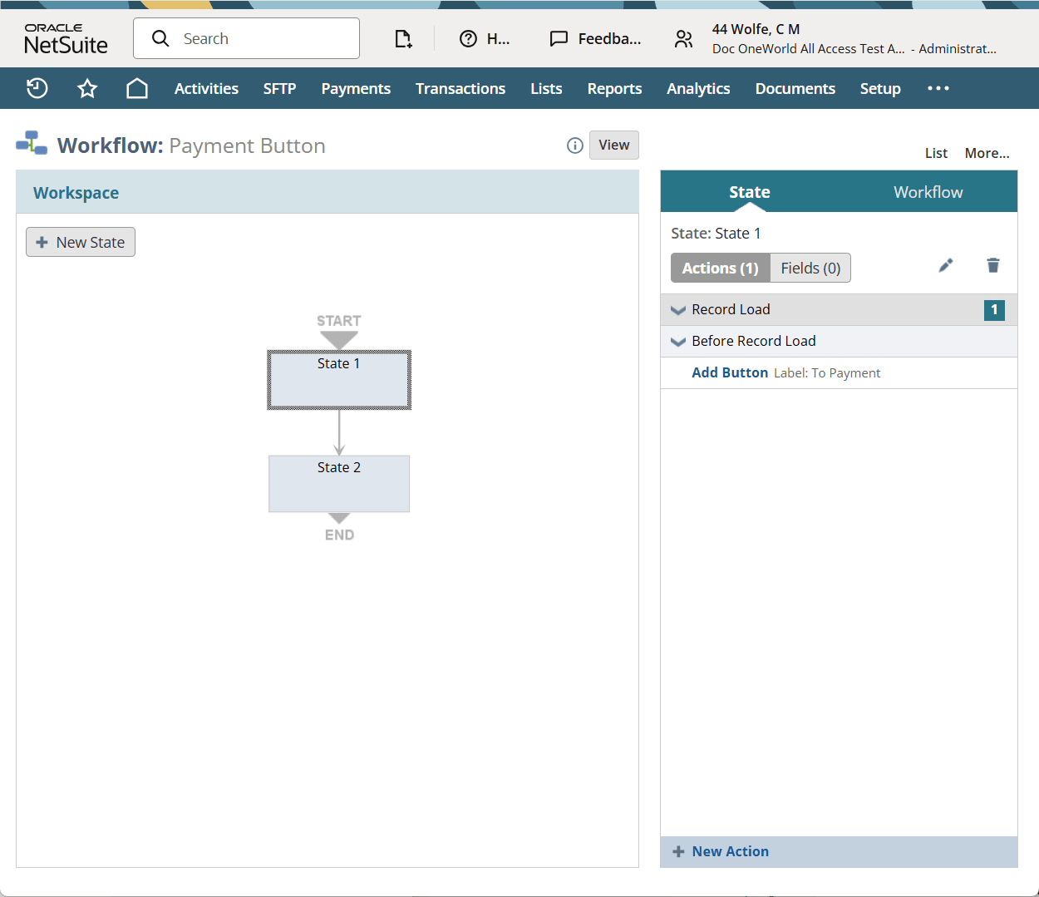Click the Workspace panel header
The height and width of the screenshot is (897, 1039).
pyautogui.click(x=327, y=192)
